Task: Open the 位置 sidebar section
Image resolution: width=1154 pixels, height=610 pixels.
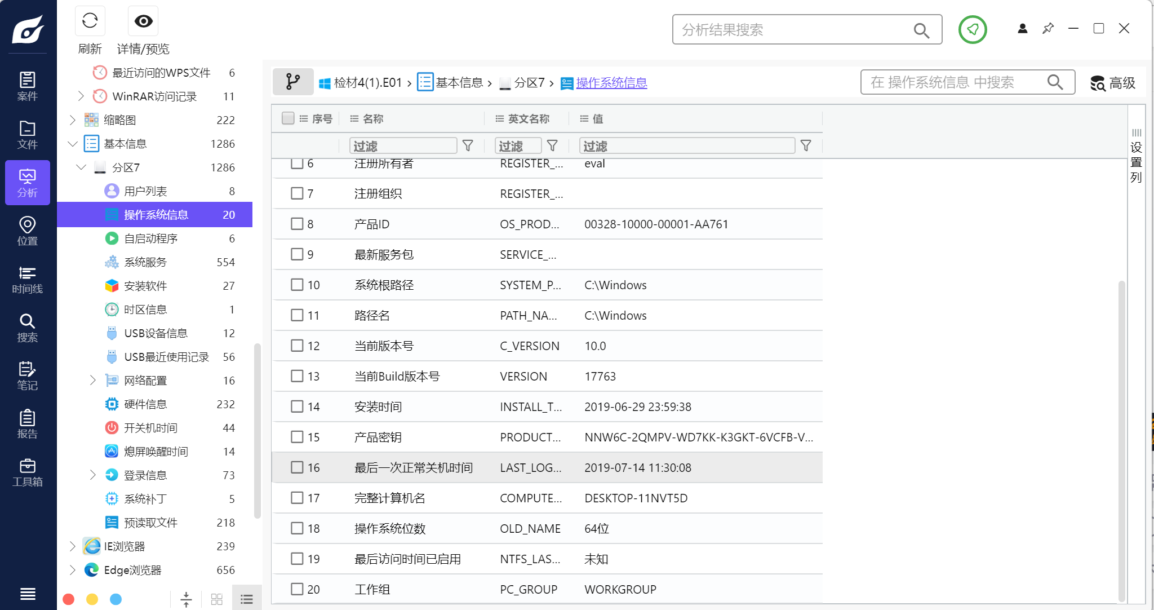Action: pos(28,231)
